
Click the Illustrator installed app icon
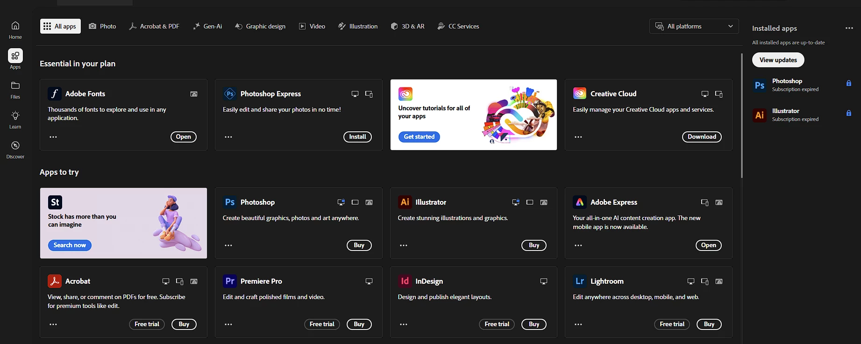point(760,115)
